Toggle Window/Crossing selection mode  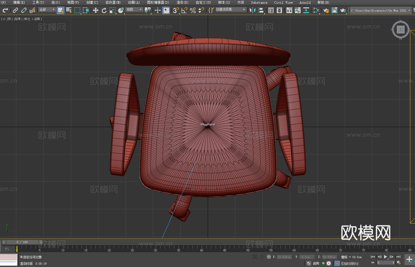86,10
